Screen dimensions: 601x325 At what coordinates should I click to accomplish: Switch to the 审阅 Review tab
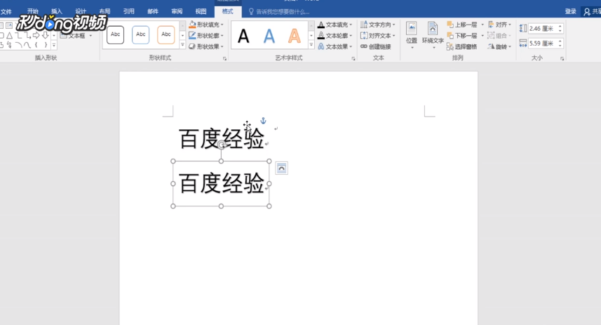coord(177,11)
